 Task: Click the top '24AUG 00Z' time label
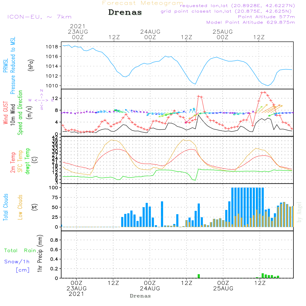[150, 34]
